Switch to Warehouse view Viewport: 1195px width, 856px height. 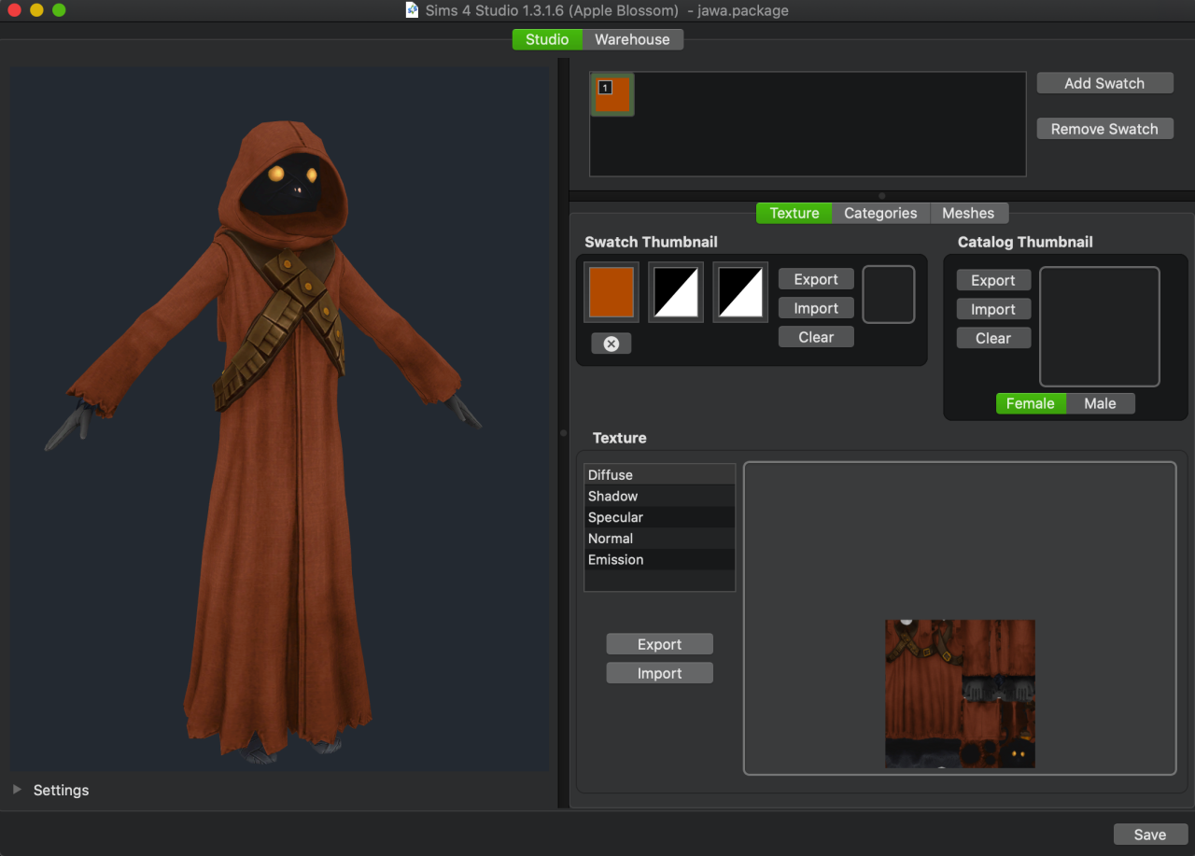click(632, 39)
